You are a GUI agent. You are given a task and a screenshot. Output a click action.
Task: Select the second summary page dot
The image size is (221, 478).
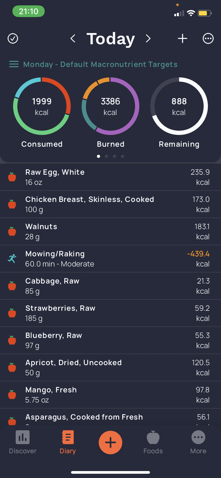point(106,156)
